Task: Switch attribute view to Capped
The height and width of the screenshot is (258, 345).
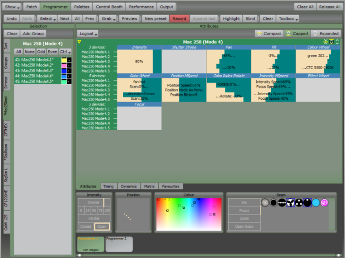Action: (297, 34)
